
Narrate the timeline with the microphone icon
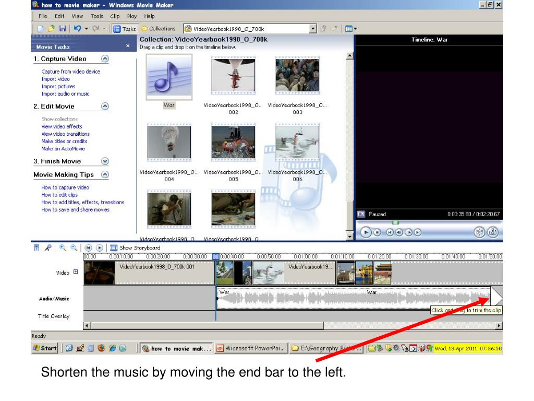(48, 248)
